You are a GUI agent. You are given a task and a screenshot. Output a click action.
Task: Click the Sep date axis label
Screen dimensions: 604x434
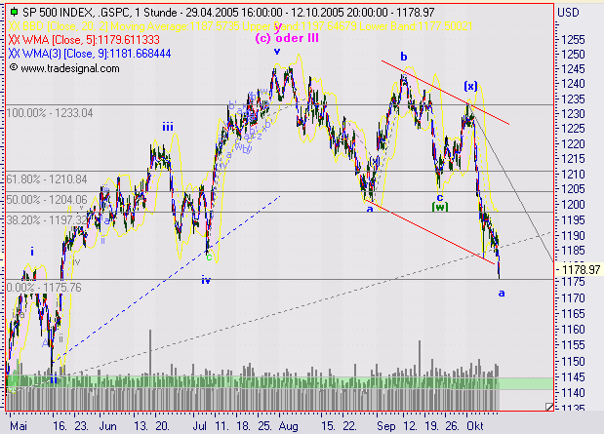[x=386, y=426]
